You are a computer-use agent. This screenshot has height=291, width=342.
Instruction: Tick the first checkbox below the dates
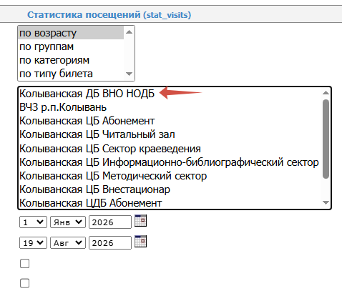tap(25, 264)
